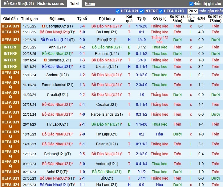This screenshot has height=187, width=223.
Task: Click team name Ba Lan(U21)
Action: [x=107, y=32]
